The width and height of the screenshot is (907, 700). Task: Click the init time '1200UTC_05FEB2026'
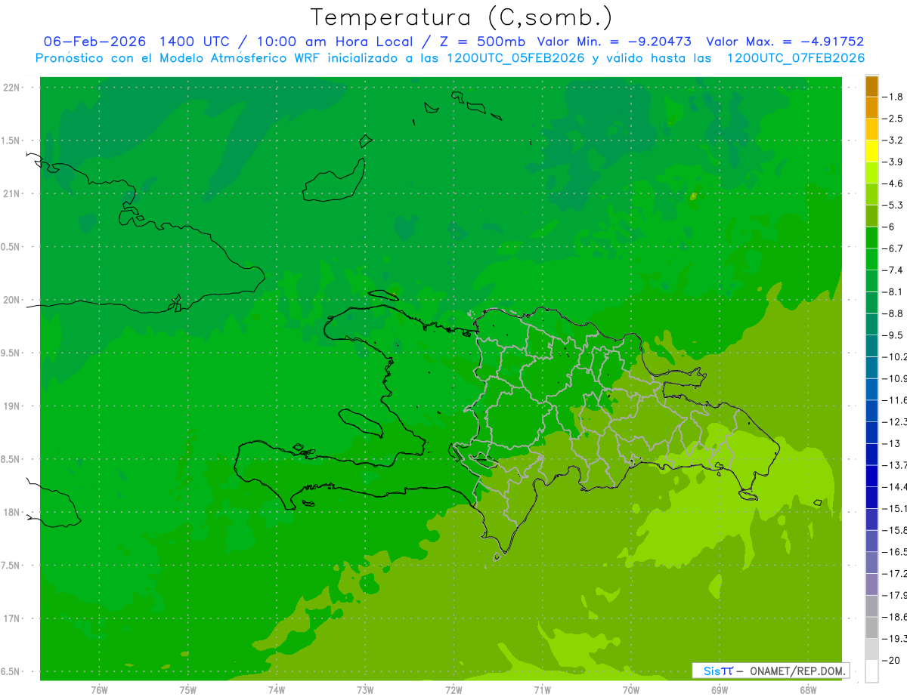[516, 58]
